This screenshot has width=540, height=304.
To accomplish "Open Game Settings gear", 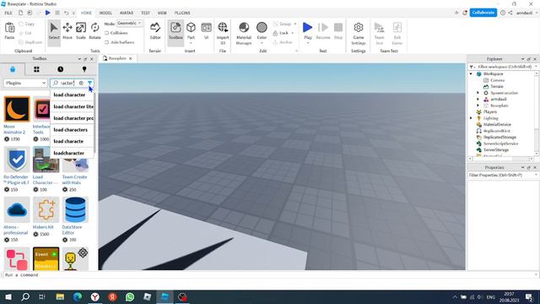I will click(x=358, y=33).
